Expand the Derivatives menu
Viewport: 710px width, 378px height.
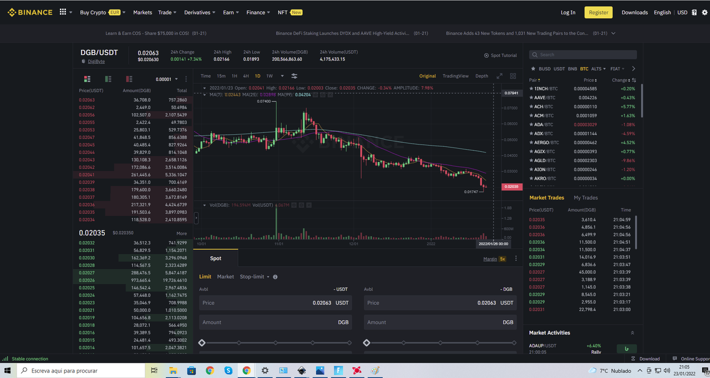[x=200, y=12]
